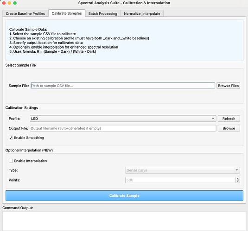Image resolution: width=248 pixels, height=231 pixels.
Task: Enable the Interpolation checkbox
Action: [x=11, y=161]
